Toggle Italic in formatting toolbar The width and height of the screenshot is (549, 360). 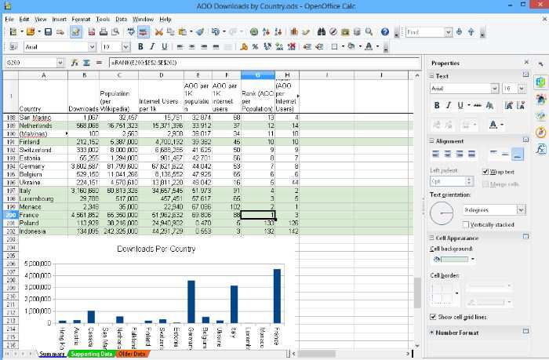click(152, 46)
